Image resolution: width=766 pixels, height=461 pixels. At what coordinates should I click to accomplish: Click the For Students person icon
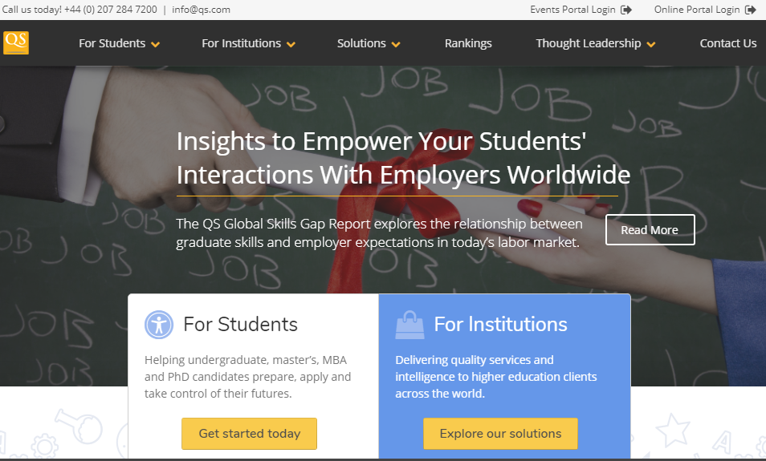pyautogui.click(x=159, y=324)
